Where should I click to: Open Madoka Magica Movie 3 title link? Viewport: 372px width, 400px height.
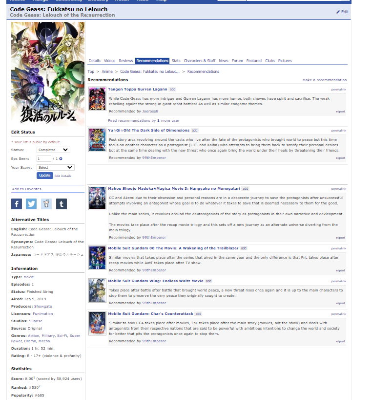click(x=174, y=189)
